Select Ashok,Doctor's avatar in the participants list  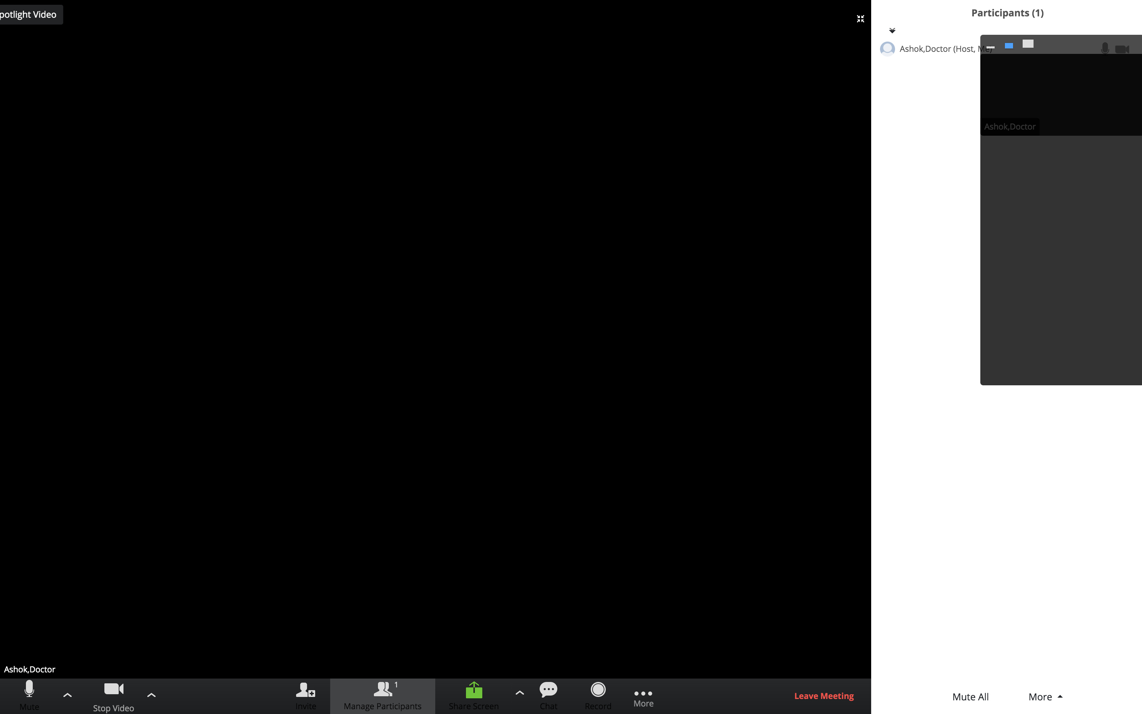pos(888,49)
